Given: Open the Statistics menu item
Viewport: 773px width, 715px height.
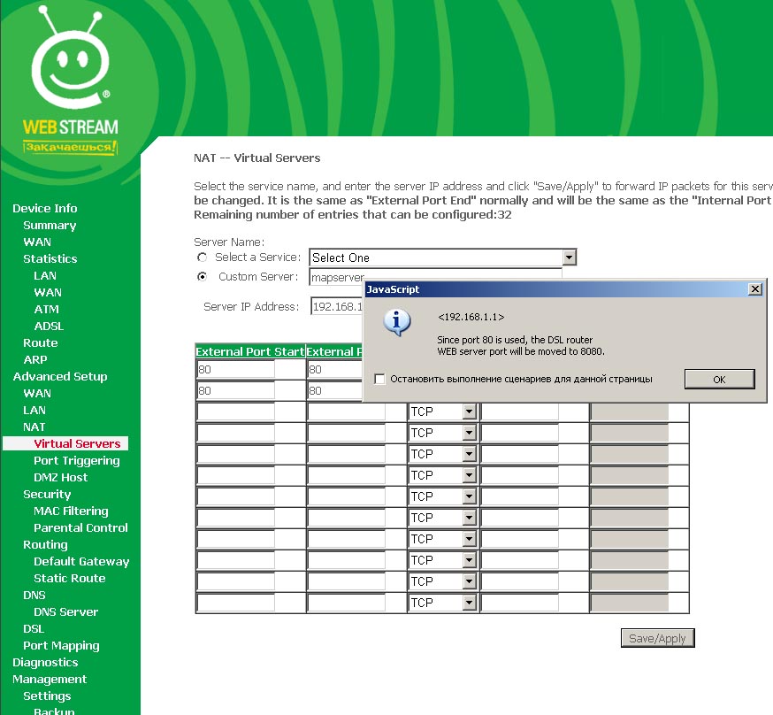Looking at the screenshot, I should point(50,258).
